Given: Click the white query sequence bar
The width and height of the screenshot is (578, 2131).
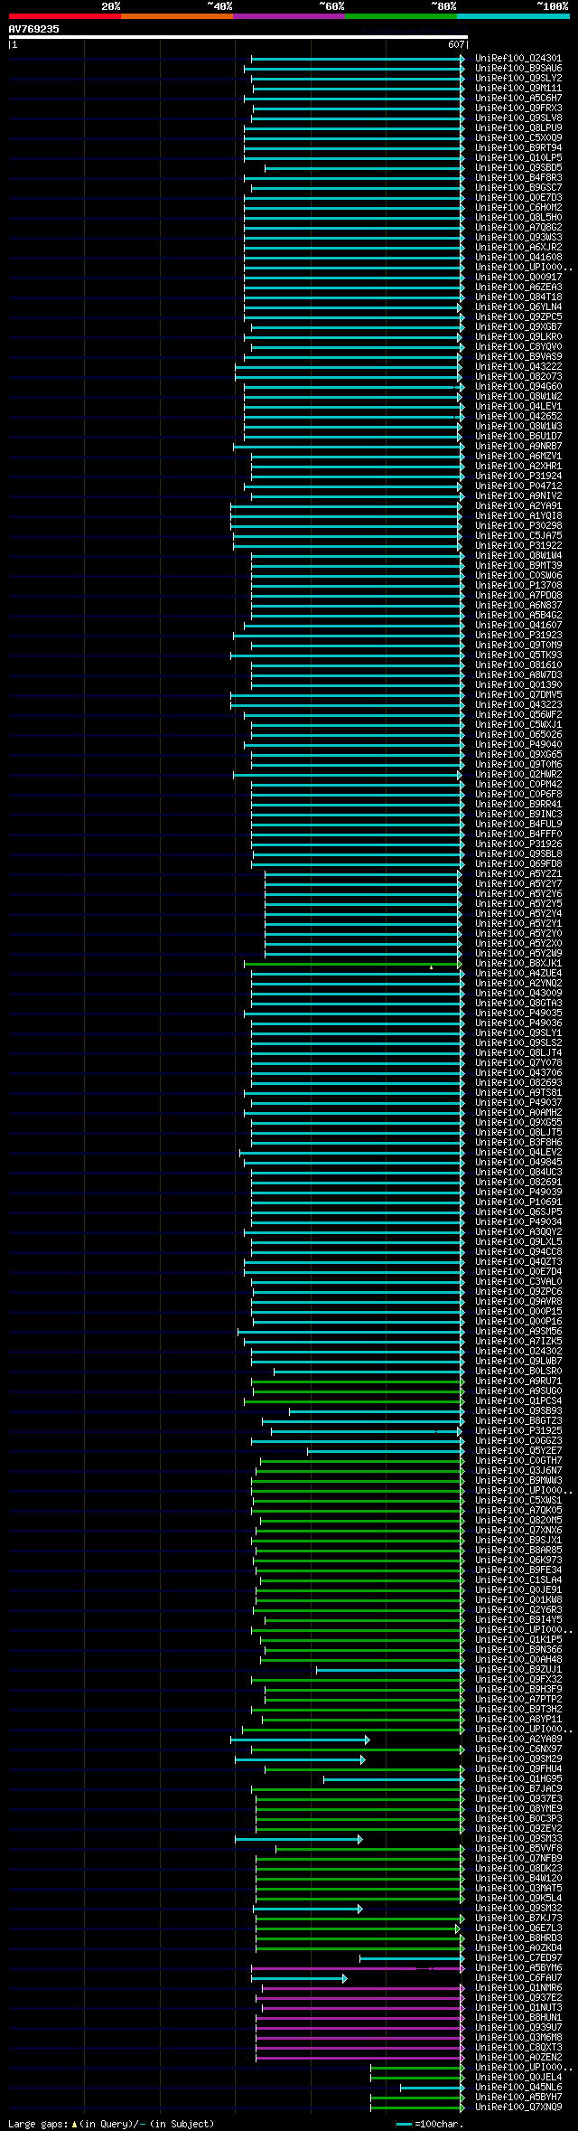Looking at the screenshot, I should 238,37.
